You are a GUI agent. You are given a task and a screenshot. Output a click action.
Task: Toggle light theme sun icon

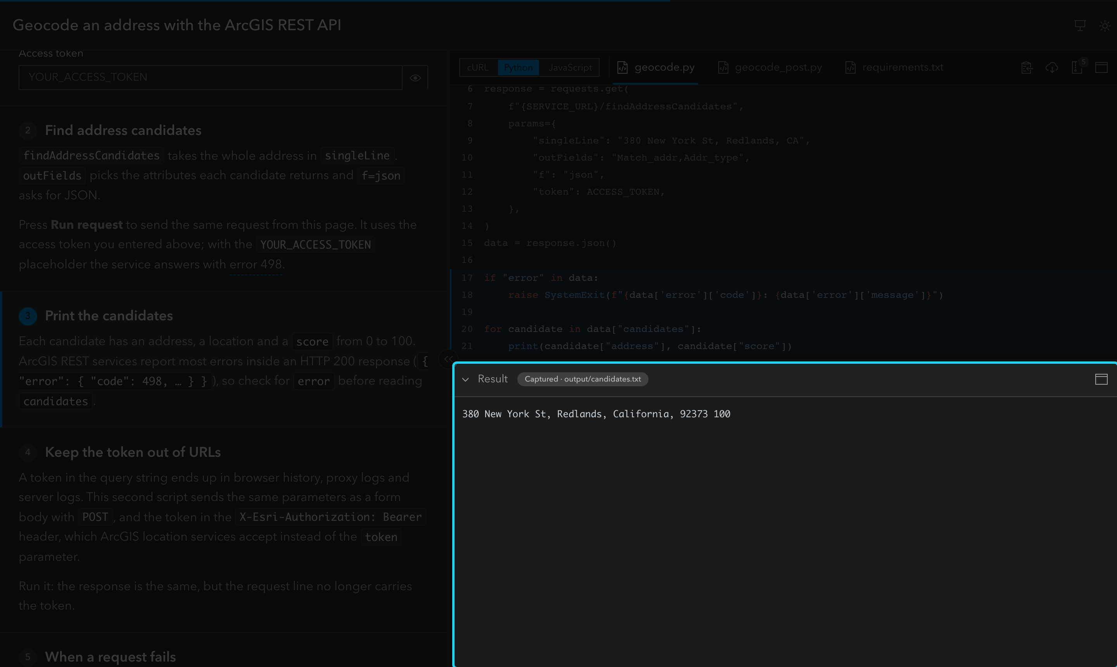[x=1105, y=26]
